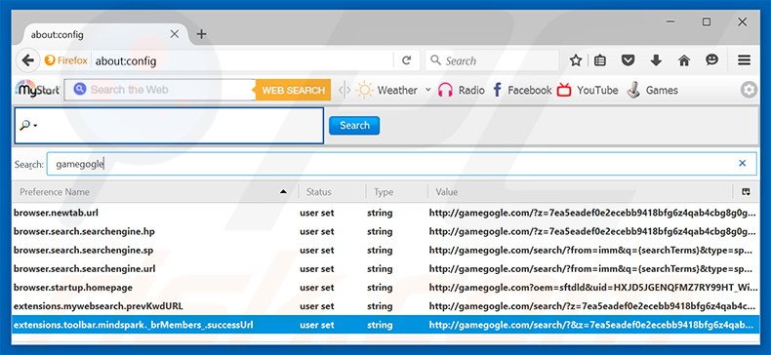Bookmark this page with the star icon
This screenshot has width=771, height=355.
575,60
